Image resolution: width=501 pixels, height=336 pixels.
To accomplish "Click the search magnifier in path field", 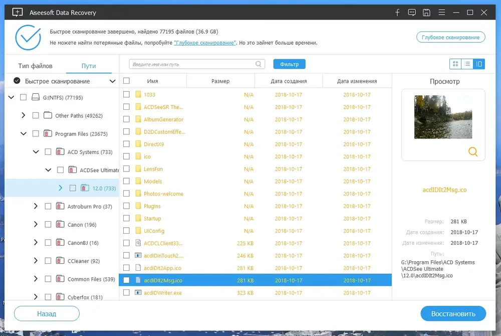I will click(x=258, y=64).
